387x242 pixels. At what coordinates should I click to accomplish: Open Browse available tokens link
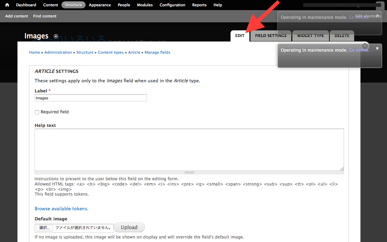pyautogui.click(x=61, y=209)
